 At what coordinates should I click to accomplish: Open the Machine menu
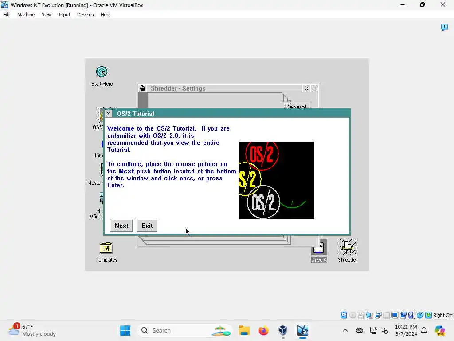click(x=26, y=15)
